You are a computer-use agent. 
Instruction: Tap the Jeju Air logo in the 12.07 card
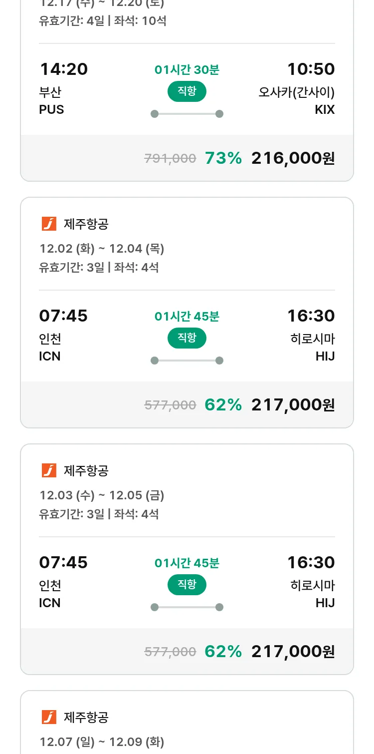click(x=49, y=717)
